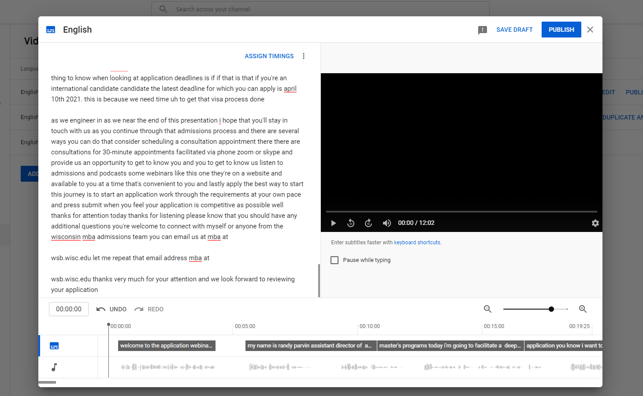Image resolution: width=643 pixels, height=396 pixels.
Task: Zoom in the timeline
Action: point(583,309)
